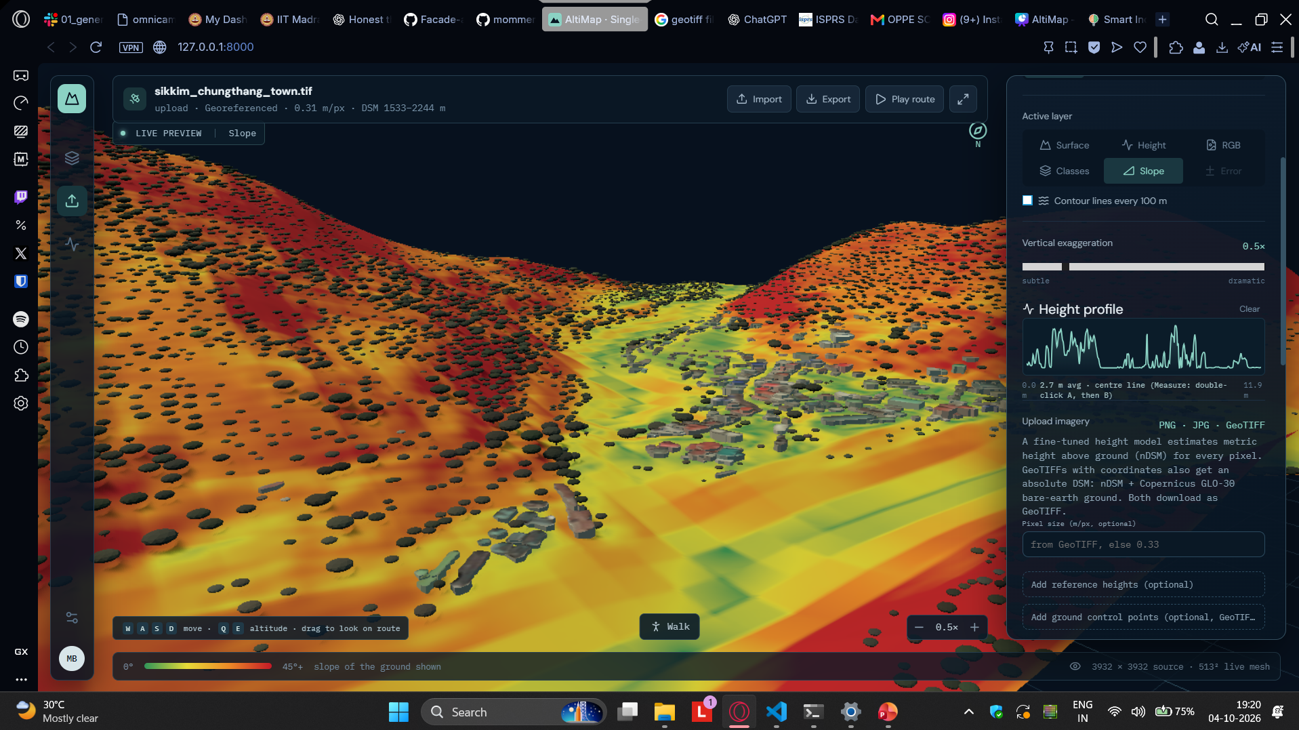
Task: Click the Import button
Action: coord(759,99)
